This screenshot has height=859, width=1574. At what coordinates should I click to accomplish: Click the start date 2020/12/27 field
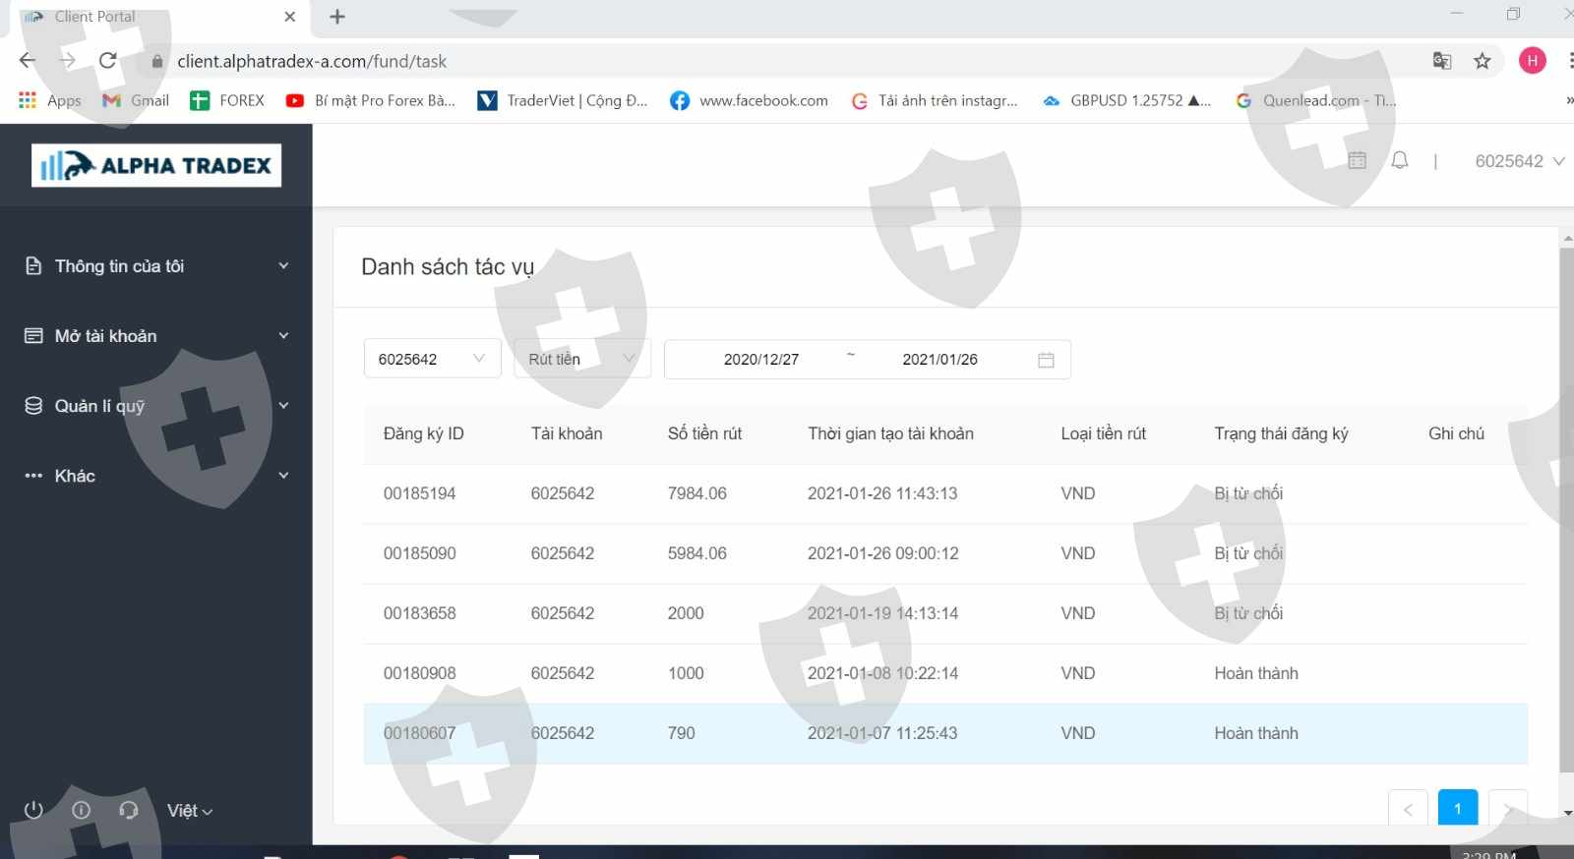pos(760,360)
